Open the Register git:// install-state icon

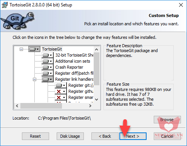[61, 85]
